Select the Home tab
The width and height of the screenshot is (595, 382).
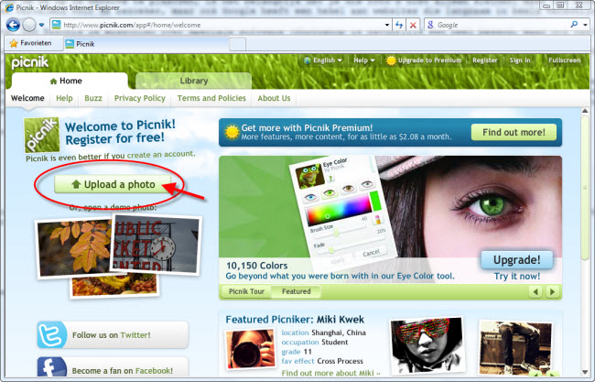click(x=70, y=81)
